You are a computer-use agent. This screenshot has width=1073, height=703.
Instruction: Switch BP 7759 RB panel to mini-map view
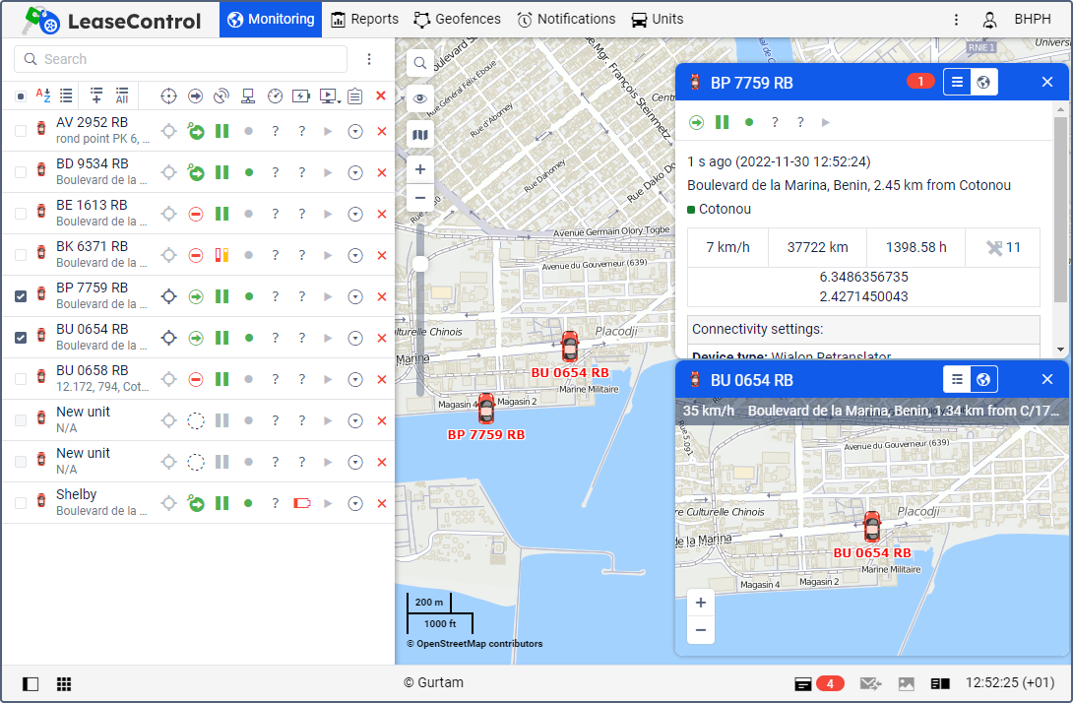(983, 82)
